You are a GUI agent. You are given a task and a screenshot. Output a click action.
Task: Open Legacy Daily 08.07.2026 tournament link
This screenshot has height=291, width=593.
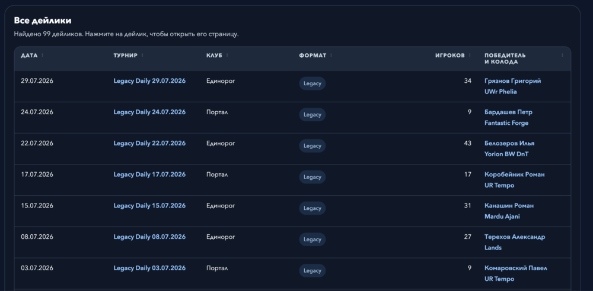149,237
